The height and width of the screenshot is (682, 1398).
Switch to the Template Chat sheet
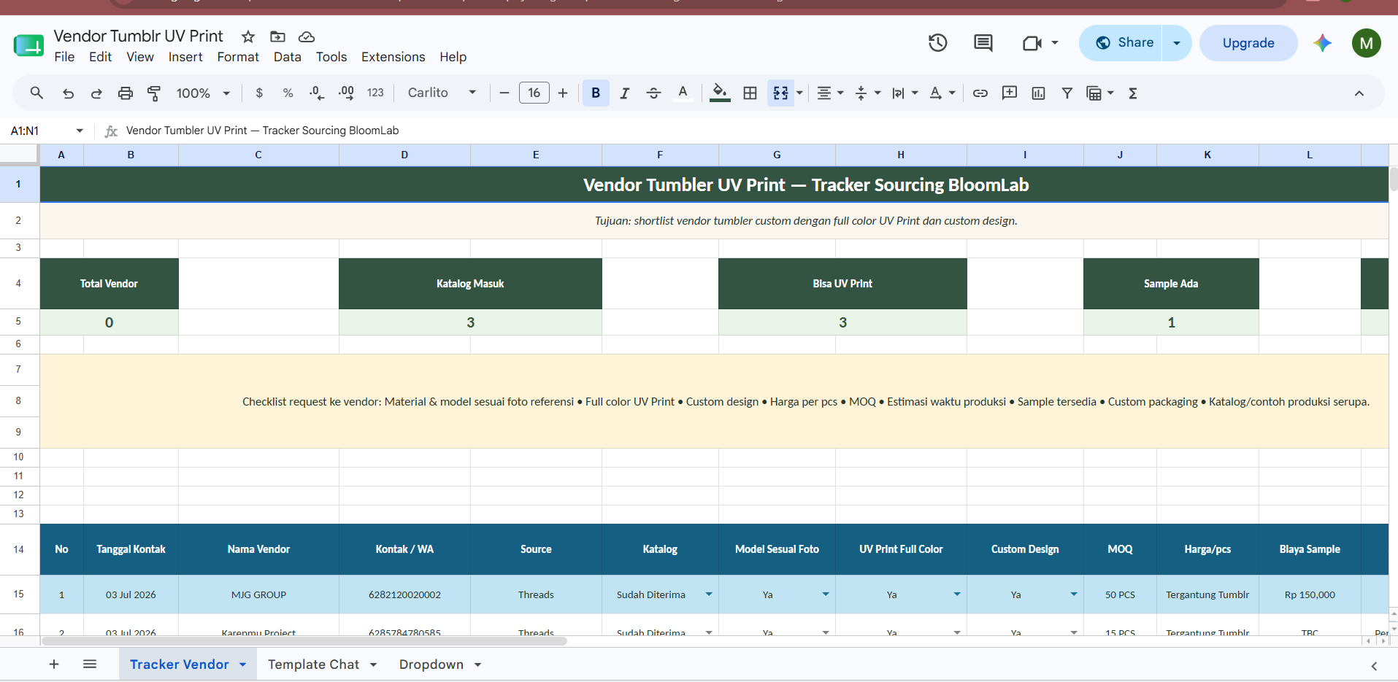pos(313,664)
